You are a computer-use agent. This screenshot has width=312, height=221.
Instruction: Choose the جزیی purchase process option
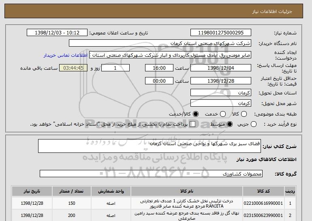tap(254, 124)
